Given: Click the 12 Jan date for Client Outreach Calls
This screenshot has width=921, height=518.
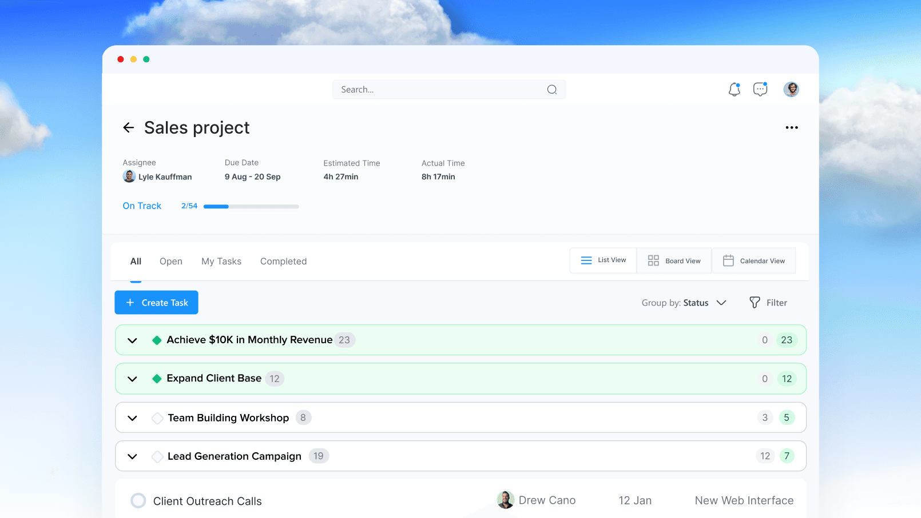Looking at the screenshot, I should pos(635,500).
